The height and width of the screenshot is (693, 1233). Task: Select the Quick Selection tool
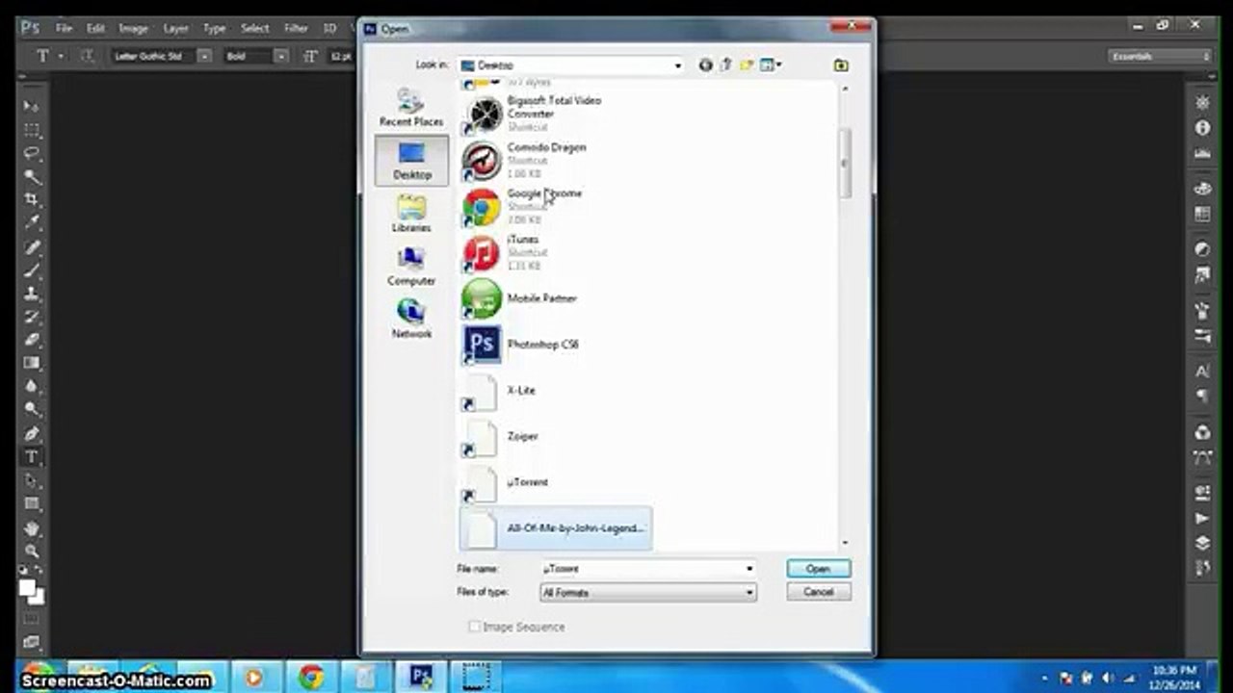click(32, 176)
